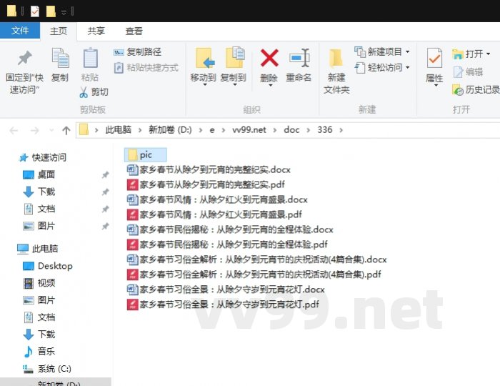Image resolution: width=500 pixels, height=386 pixels.
Task: Open pinned 图片 under Quick access
Action: pyautogui.click(x=39, y=226)
